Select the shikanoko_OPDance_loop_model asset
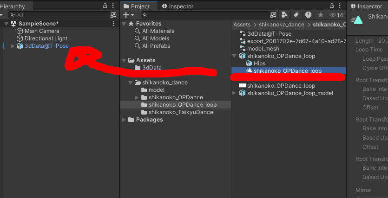388x198 pixels. point(290,93)
